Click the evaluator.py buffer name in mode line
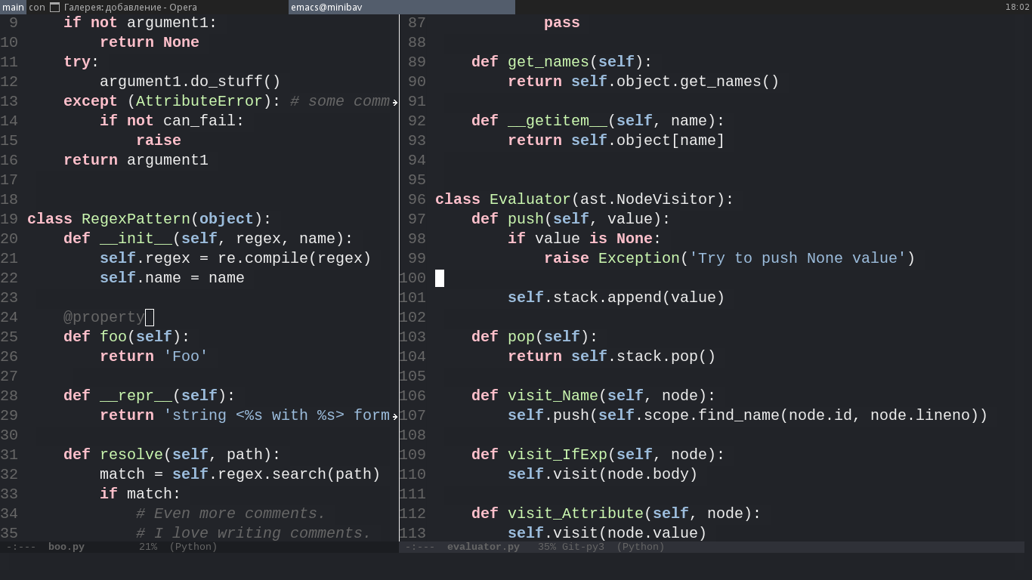 tap(483, 547)
